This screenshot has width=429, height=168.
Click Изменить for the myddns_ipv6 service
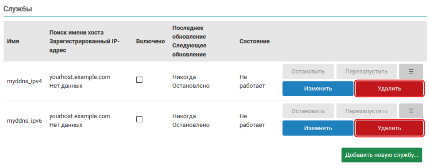pos(318,128)
